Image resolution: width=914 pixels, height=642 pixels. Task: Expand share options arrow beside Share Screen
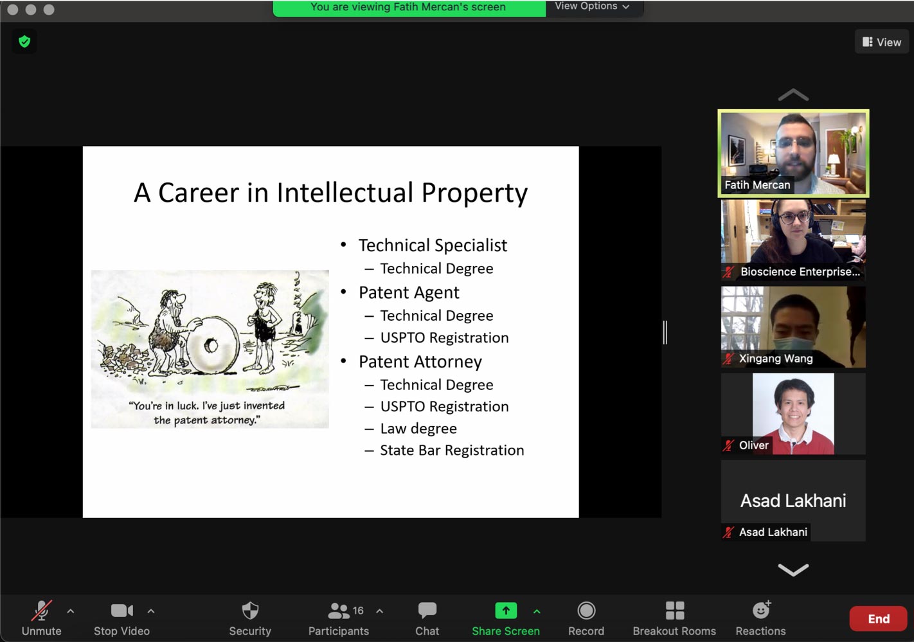tap(537, 611)
